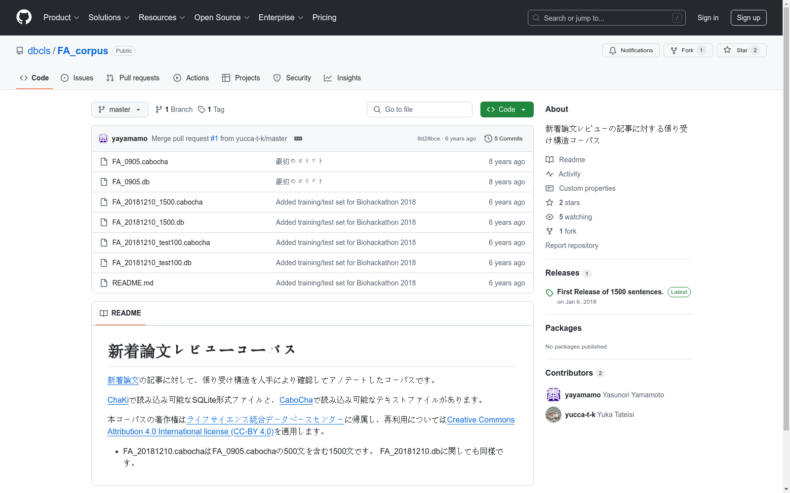This screenshot has height=493, width=790.
Task: Open commit hash 8d28bce
Action: [x=429, y=139]
